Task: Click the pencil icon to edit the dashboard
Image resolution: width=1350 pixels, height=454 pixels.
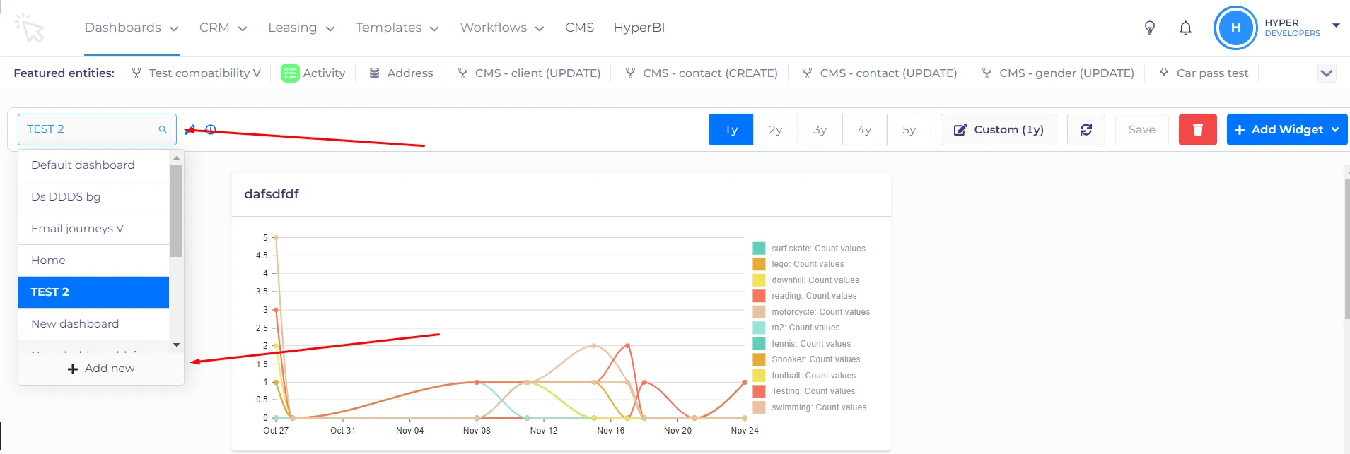Action: pos(190,130)
